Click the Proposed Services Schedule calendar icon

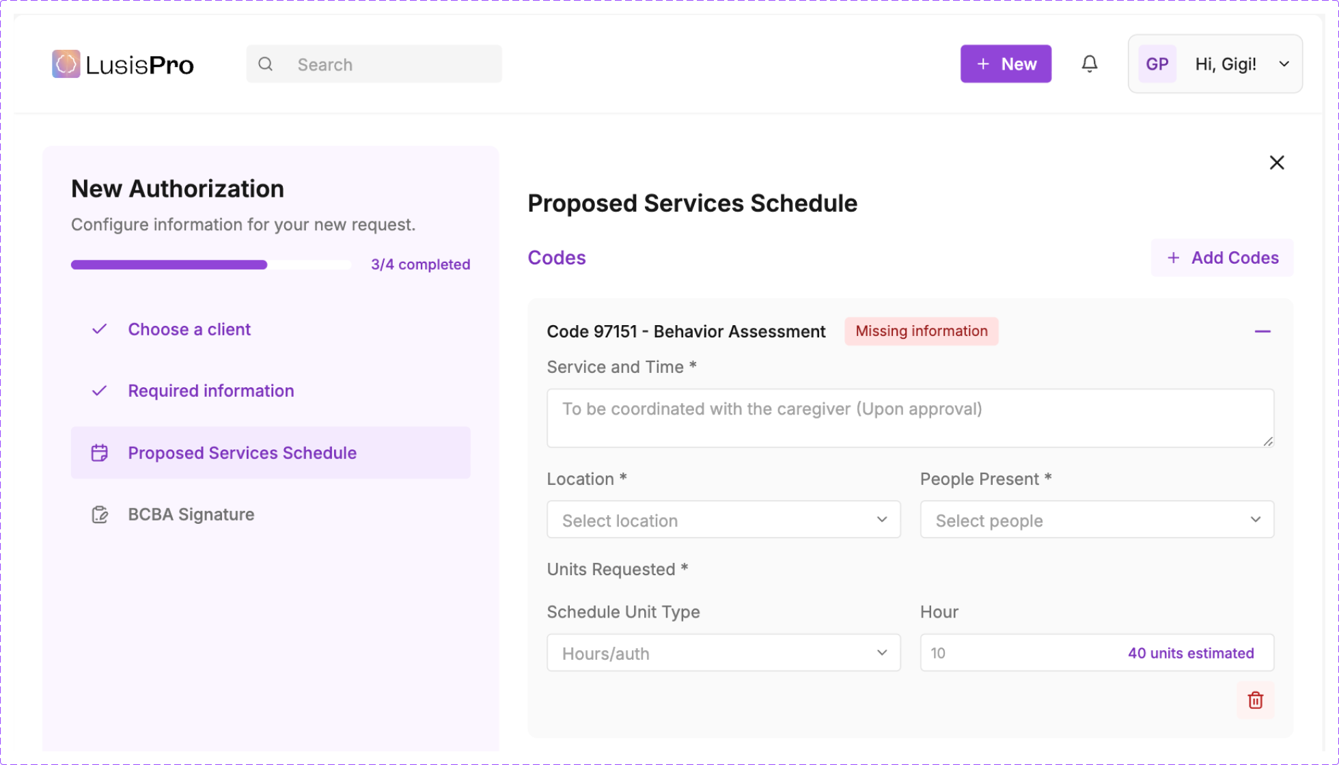point(100,453)
